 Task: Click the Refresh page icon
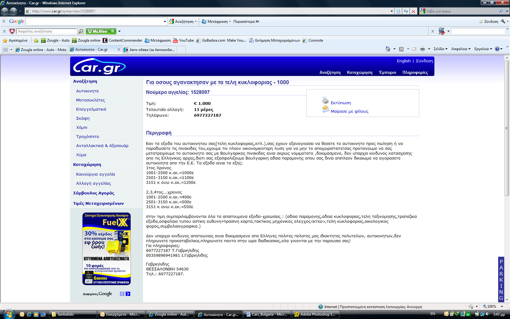coord(406,11)
